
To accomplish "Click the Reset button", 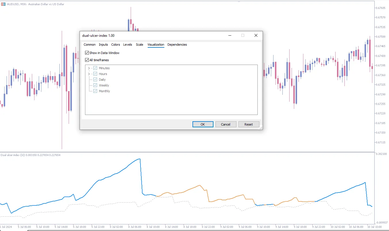I will coord(249,124).
